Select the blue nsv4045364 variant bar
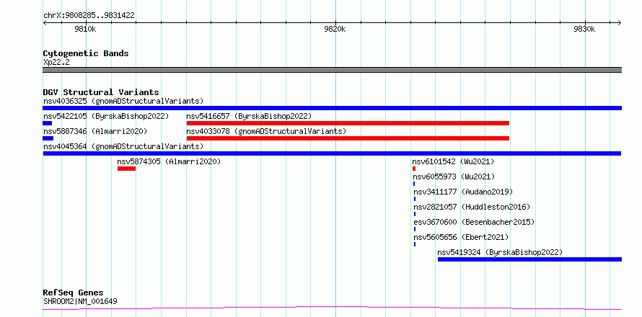 [x=332, y=153]
